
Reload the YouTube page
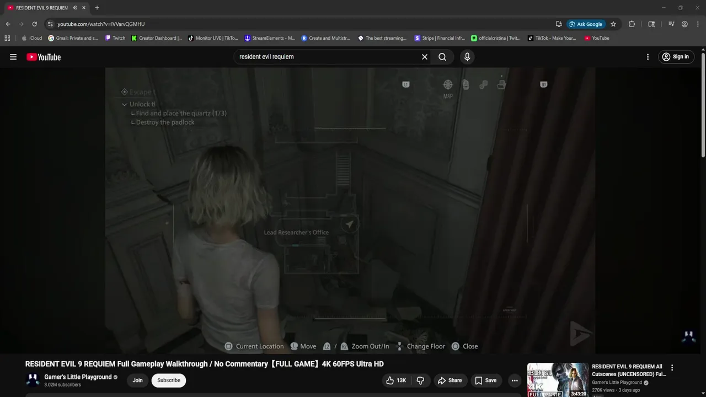[34, 24]
